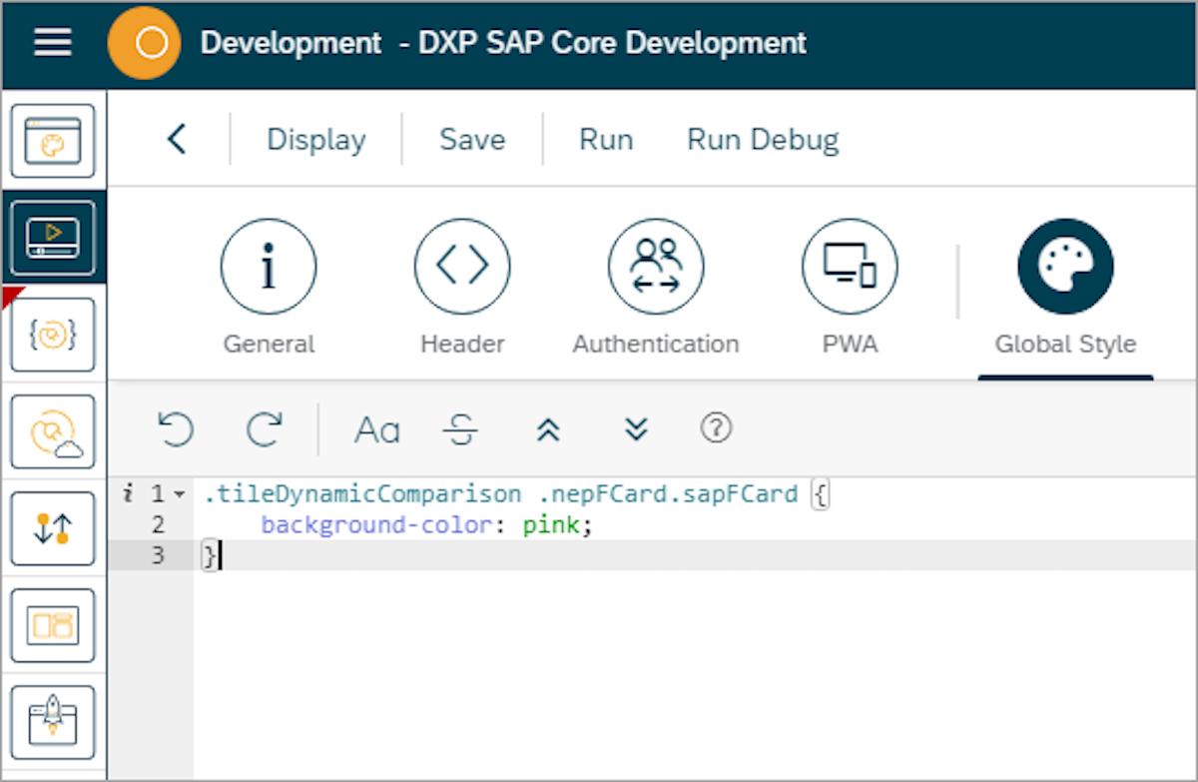Click the info annotation on line 1
The width and height of the screenshot is (1198, 782).
[x=127, y=493]
